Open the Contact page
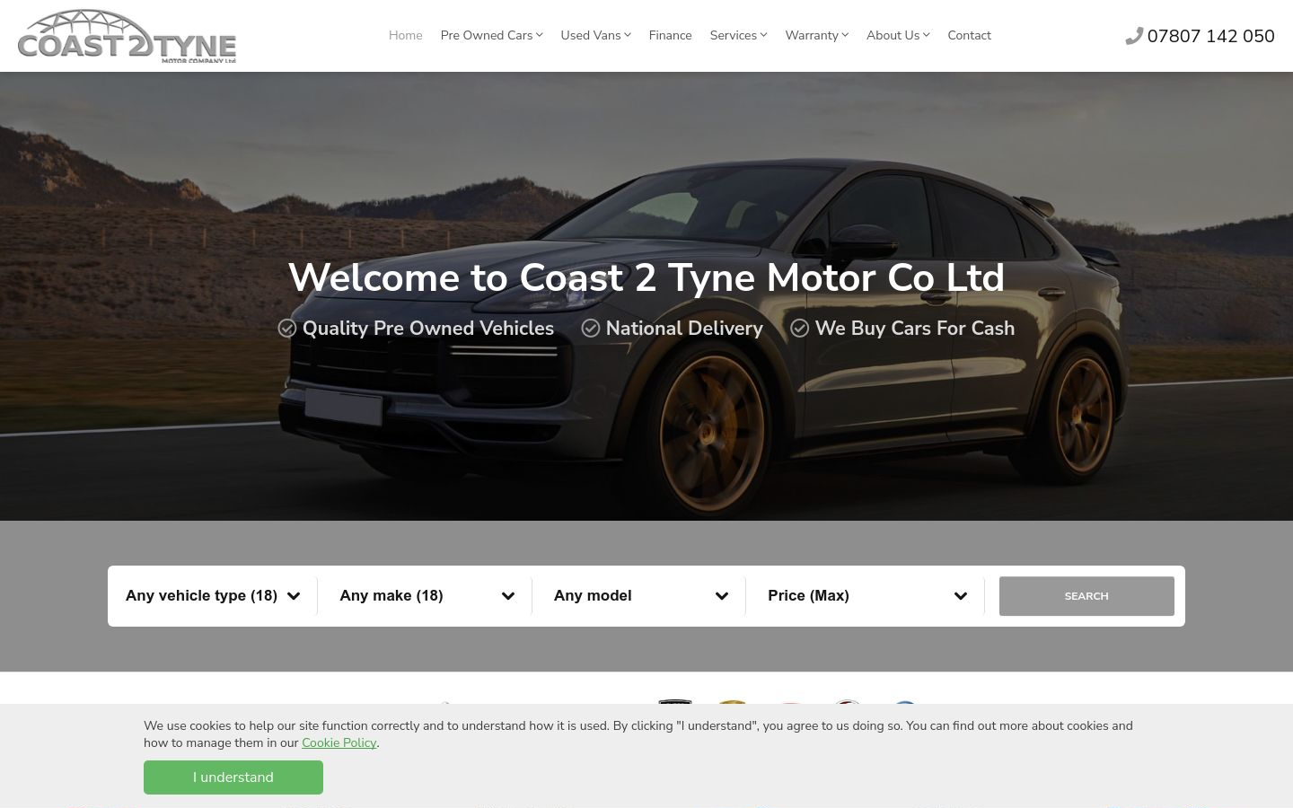1293x808 pixels. click(x=969, y=35)
